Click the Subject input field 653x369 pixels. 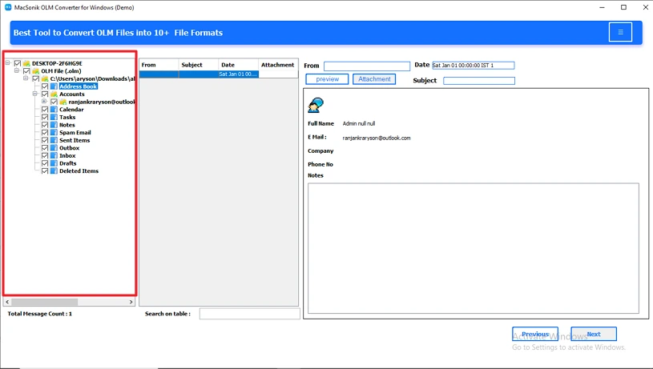pos(479,81)
